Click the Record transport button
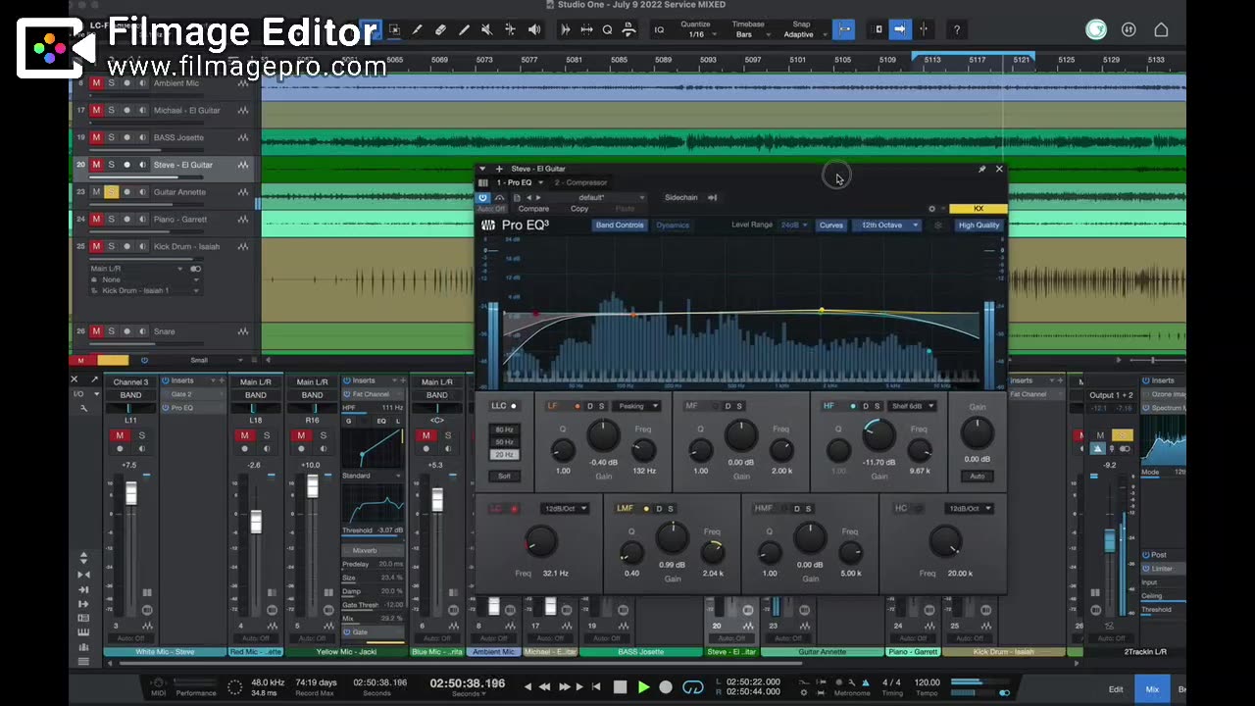This screenshot has width=1255, height=706. [x=666, y=687]
